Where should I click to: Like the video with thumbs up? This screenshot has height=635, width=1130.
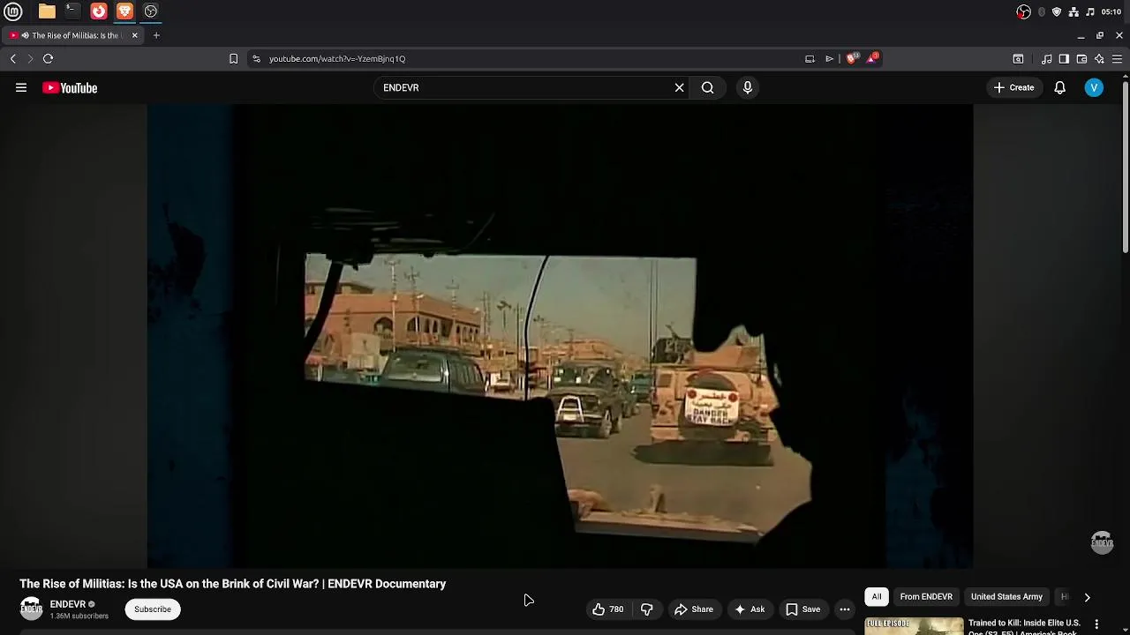[608, 609]
